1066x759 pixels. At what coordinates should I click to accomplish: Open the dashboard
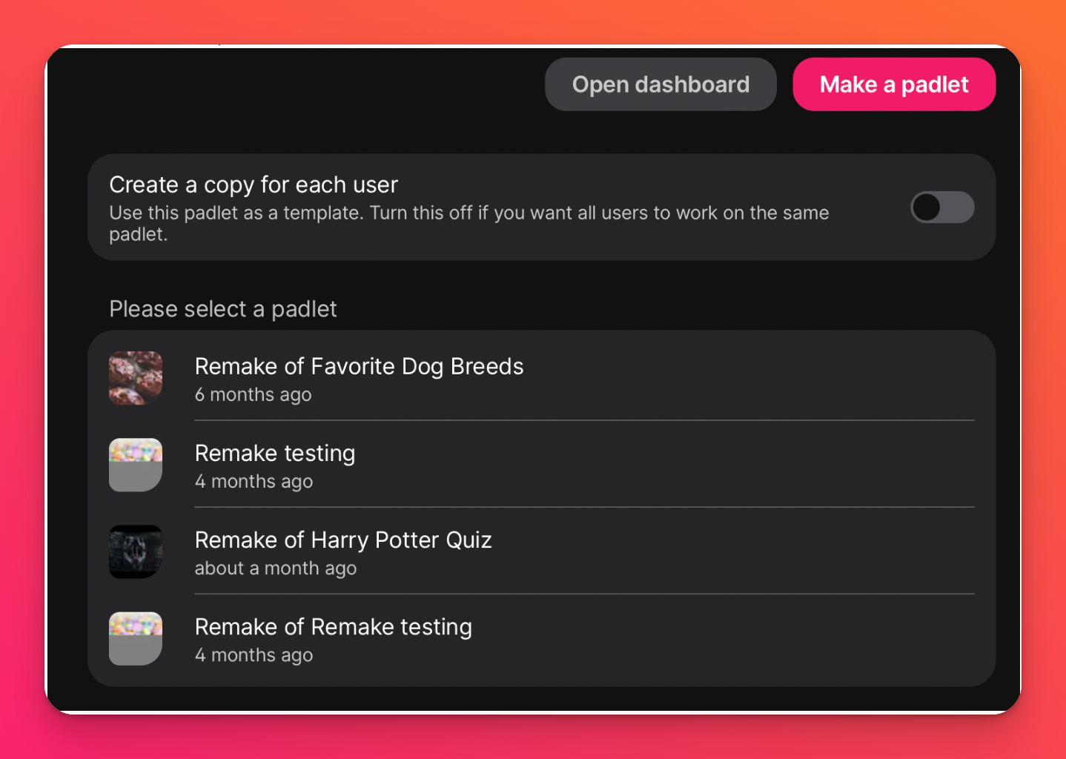coord(661,84)
